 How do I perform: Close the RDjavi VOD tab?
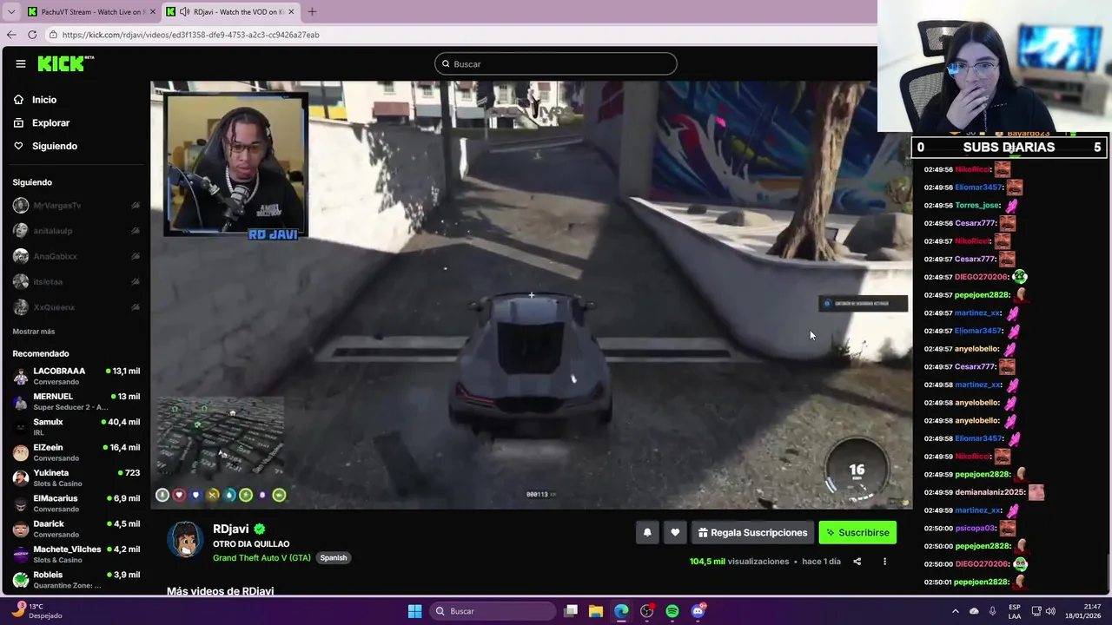[289, 11]
